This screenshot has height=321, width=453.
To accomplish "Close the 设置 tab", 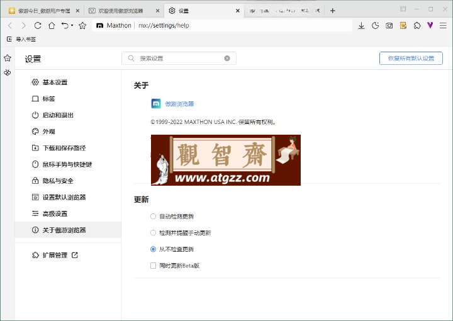I will 237,11.
